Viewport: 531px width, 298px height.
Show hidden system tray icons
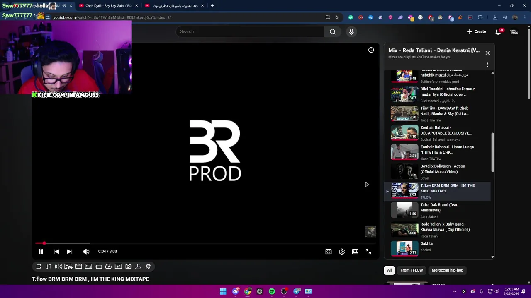pyautogui.click(x=455, y=291)
